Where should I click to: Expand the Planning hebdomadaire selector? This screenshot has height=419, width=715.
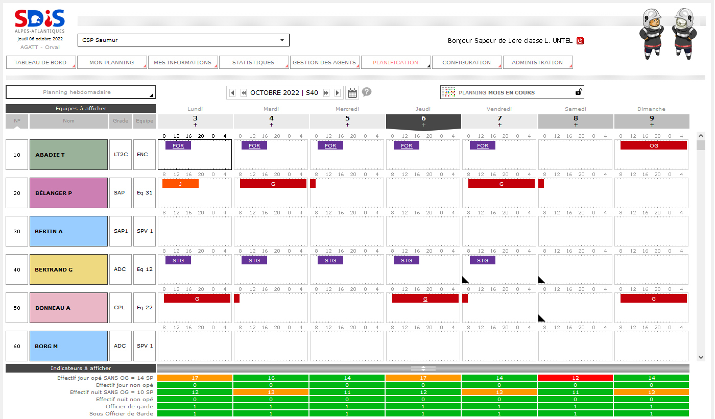tap(81, 92)
